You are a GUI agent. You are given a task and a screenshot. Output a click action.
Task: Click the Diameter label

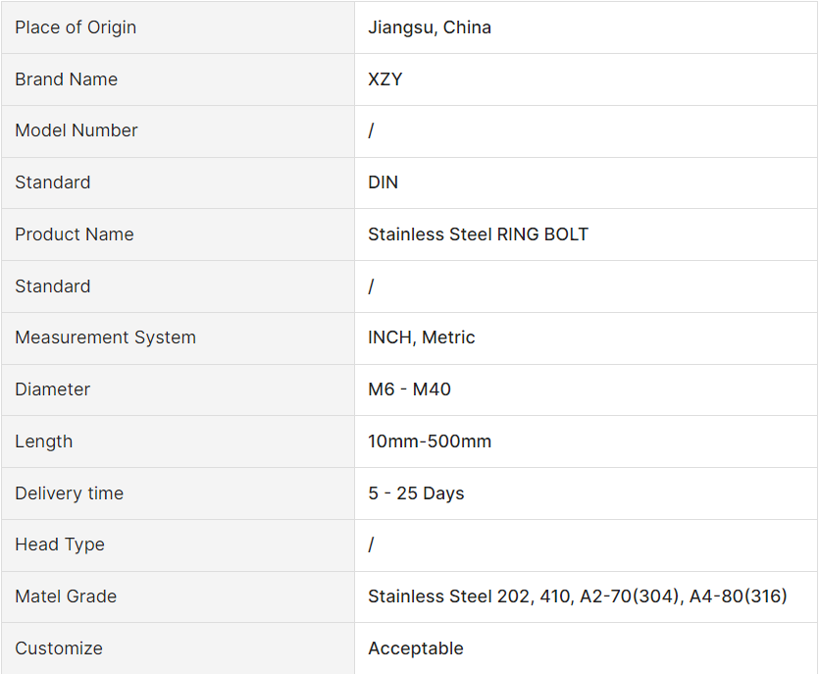pos(53,389)
